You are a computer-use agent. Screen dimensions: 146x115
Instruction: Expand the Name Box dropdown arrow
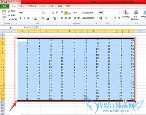pyautogui.click(x=24, y=28)
